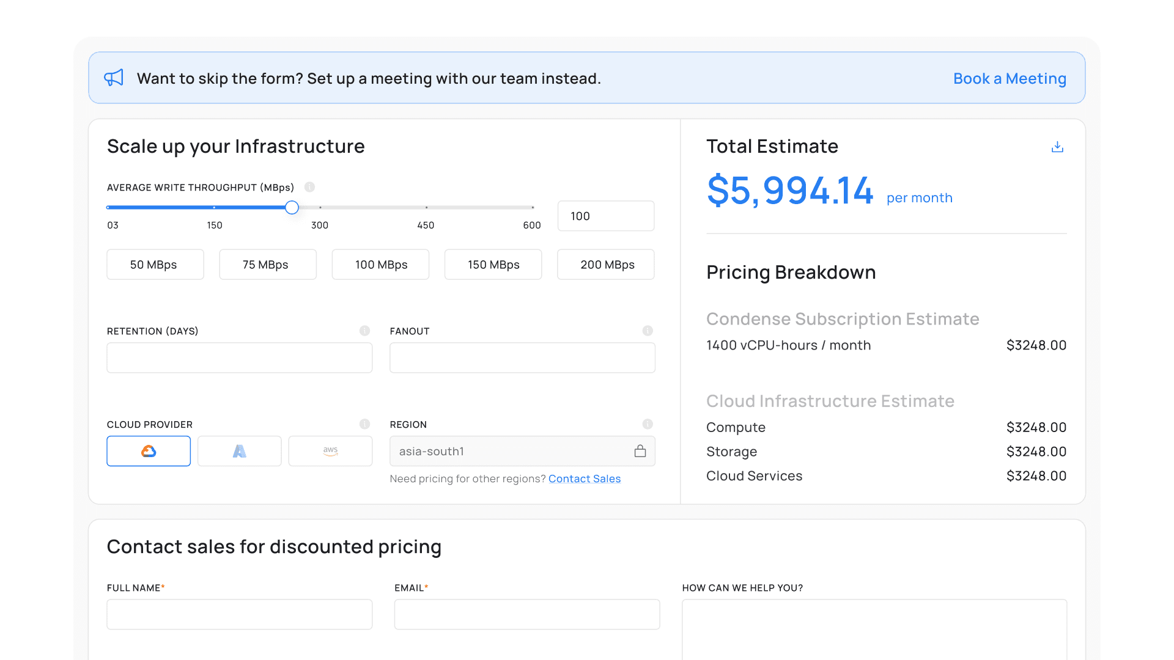Select Google Cloud as provider
1174x660 pixels.
(x=149, y=451)
